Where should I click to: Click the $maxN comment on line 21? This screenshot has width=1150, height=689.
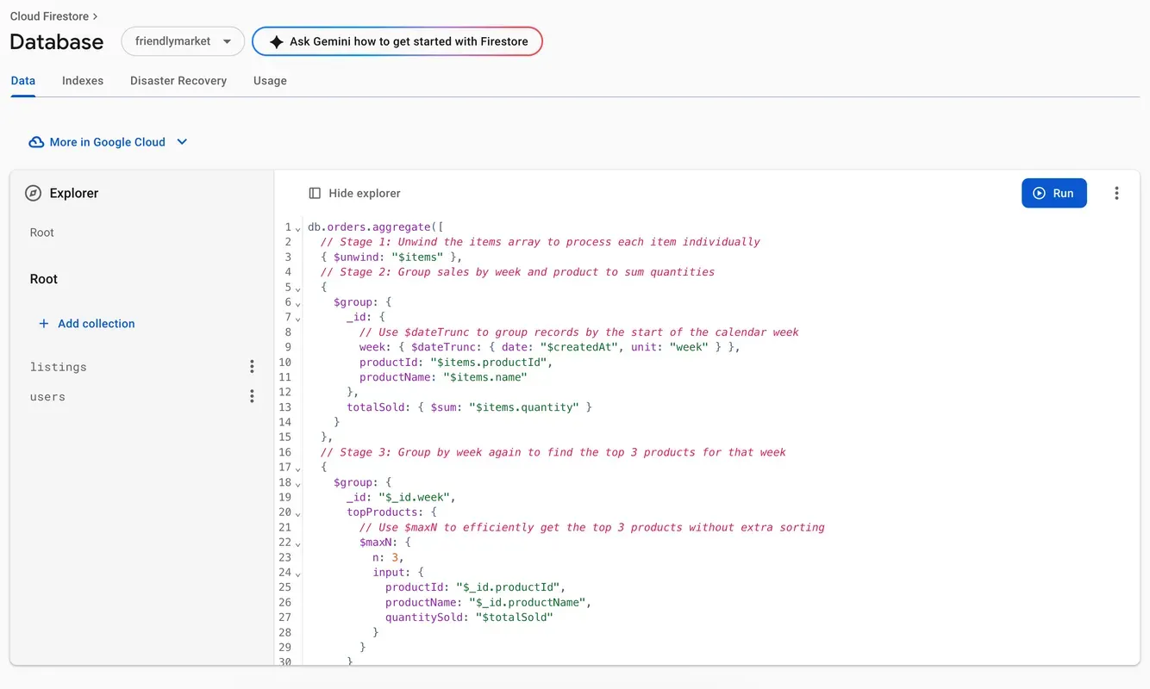(592, 527)
